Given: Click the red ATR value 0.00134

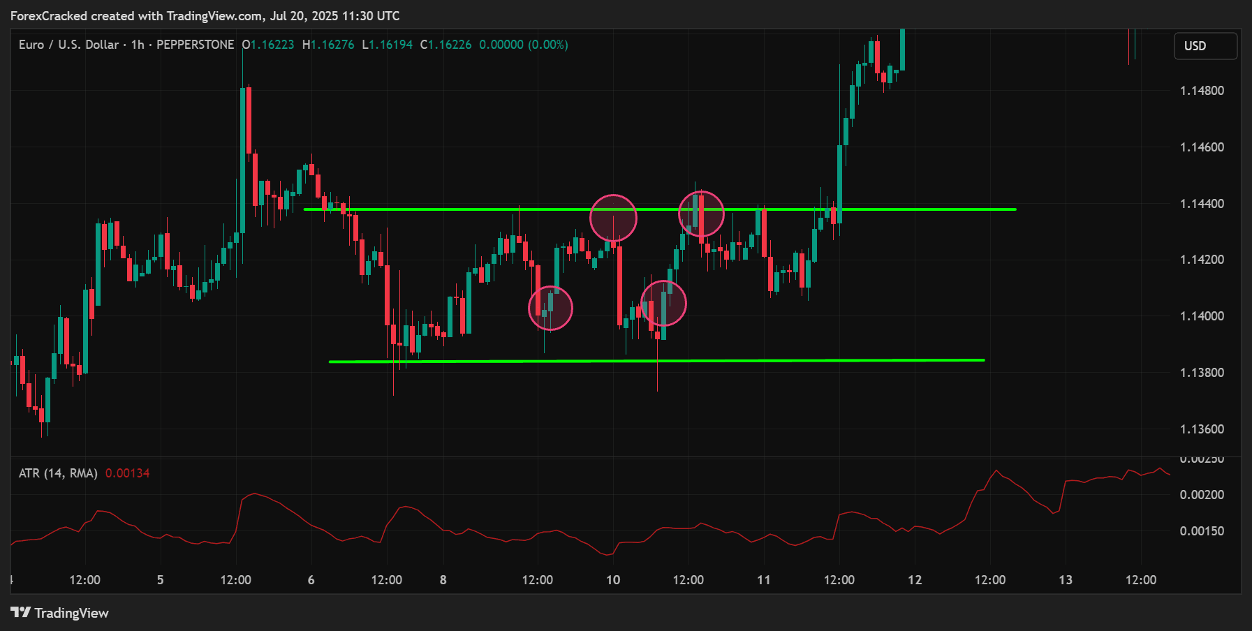Looking at the screenshot, I should (128, 473).
